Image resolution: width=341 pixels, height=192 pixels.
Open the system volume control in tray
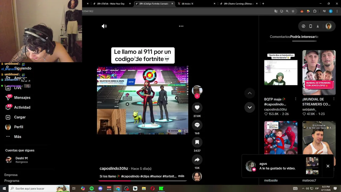pos(307,189)
